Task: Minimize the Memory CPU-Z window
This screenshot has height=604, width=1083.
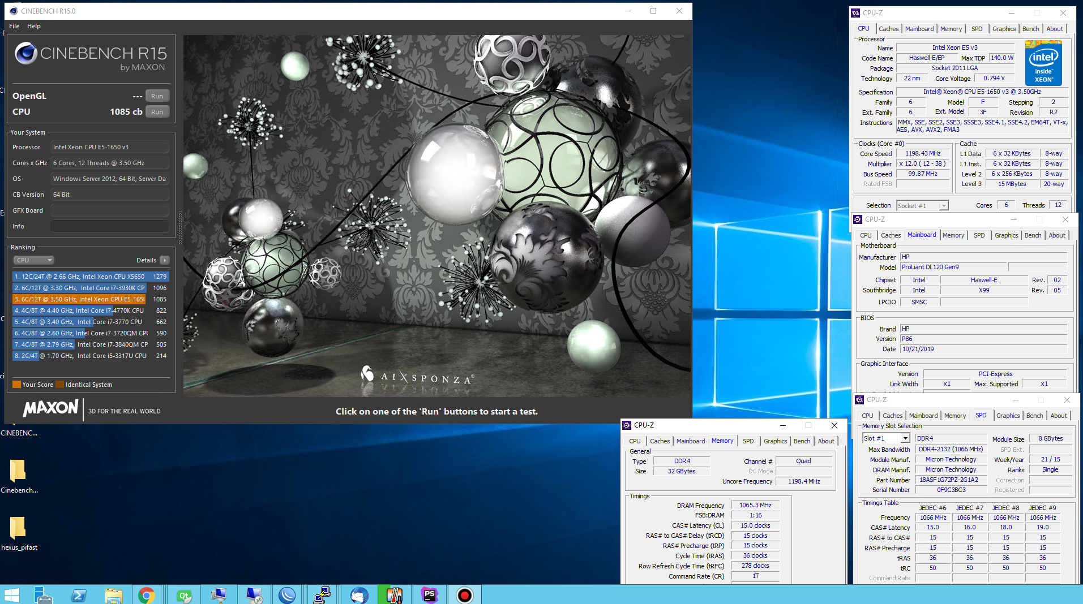Action: point(783,425)
